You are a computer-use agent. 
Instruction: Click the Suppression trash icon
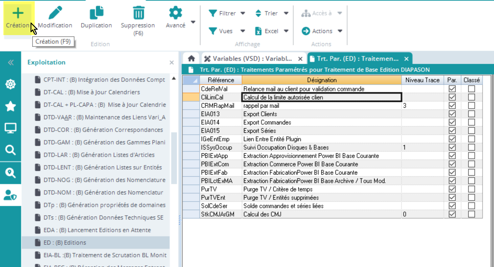click(138, 13)
